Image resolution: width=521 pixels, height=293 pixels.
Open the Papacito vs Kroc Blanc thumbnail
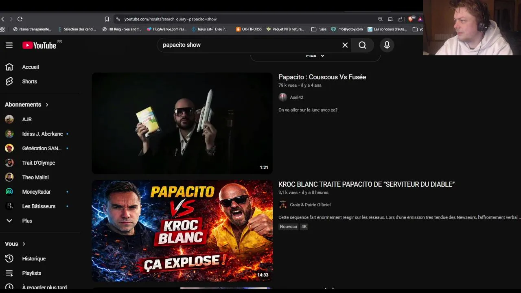tap(182, 231)
